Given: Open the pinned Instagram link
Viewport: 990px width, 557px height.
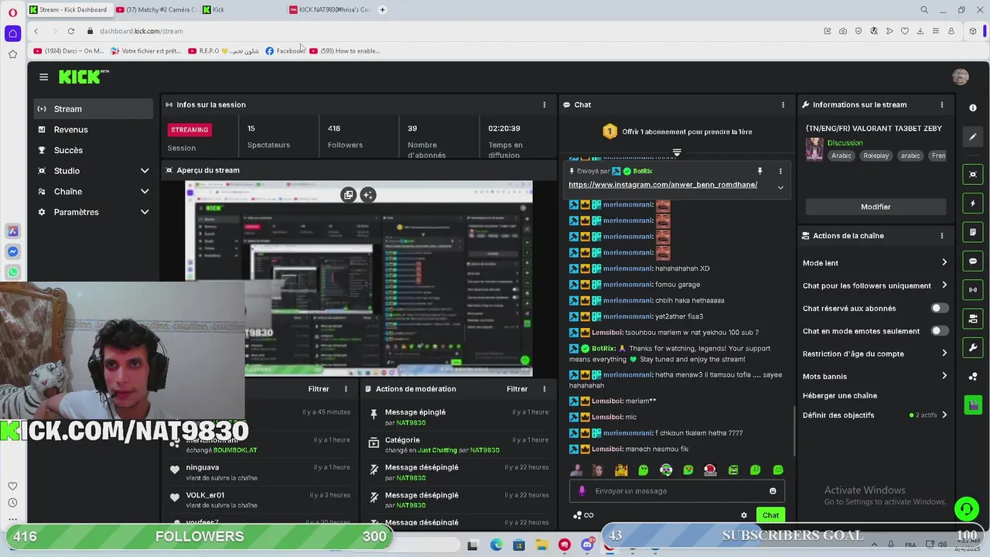Looking at the screenshot, I should (663, 185).
